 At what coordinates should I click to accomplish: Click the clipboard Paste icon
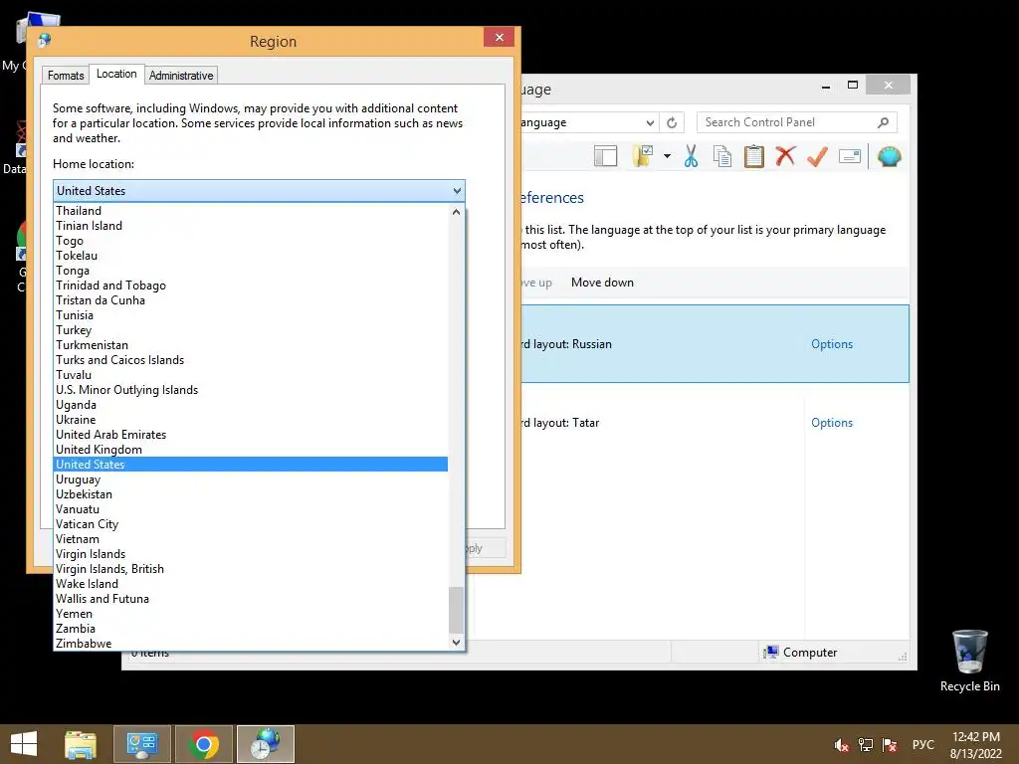(x=754, y=156)
